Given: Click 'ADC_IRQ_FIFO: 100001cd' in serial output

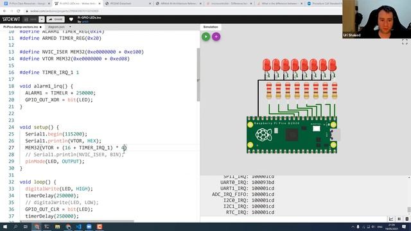Looking at the screenshot, I should pyautogui.click(x=243, y=194).
